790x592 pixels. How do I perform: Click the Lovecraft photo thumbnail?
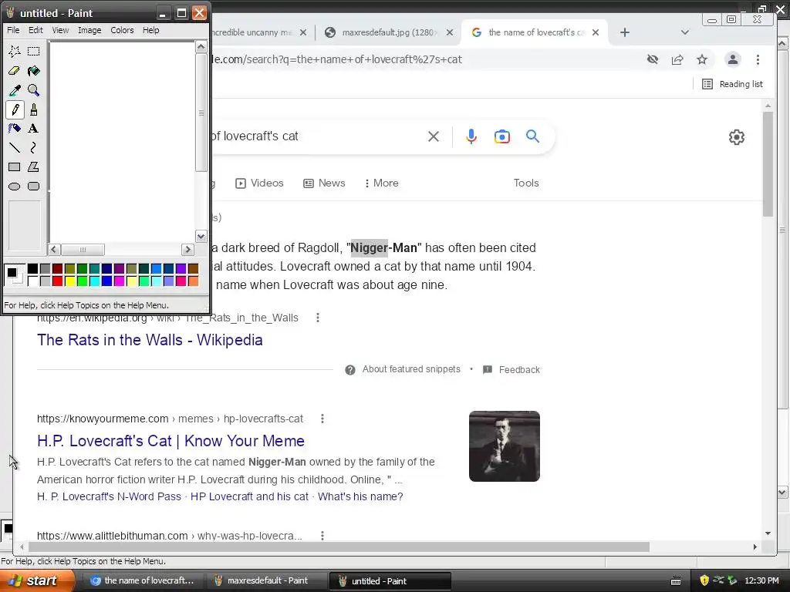[505, 446]
